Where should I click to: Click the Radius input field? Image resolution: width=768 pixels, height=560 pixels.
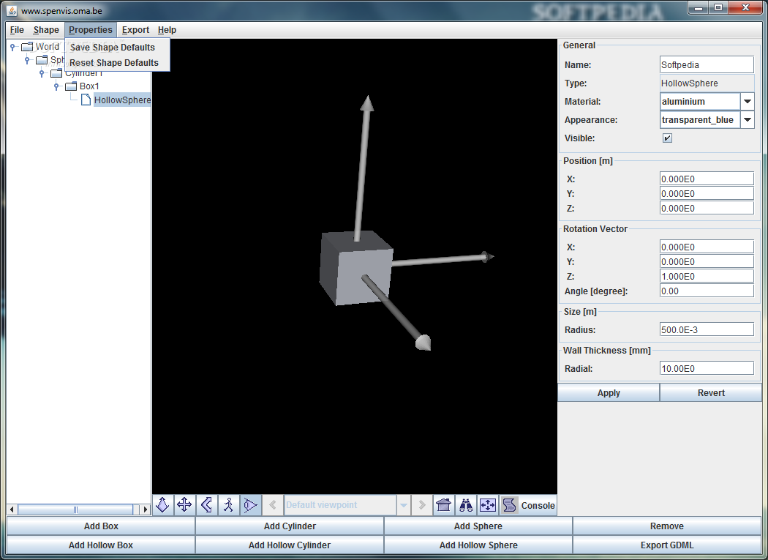[707, 330]
